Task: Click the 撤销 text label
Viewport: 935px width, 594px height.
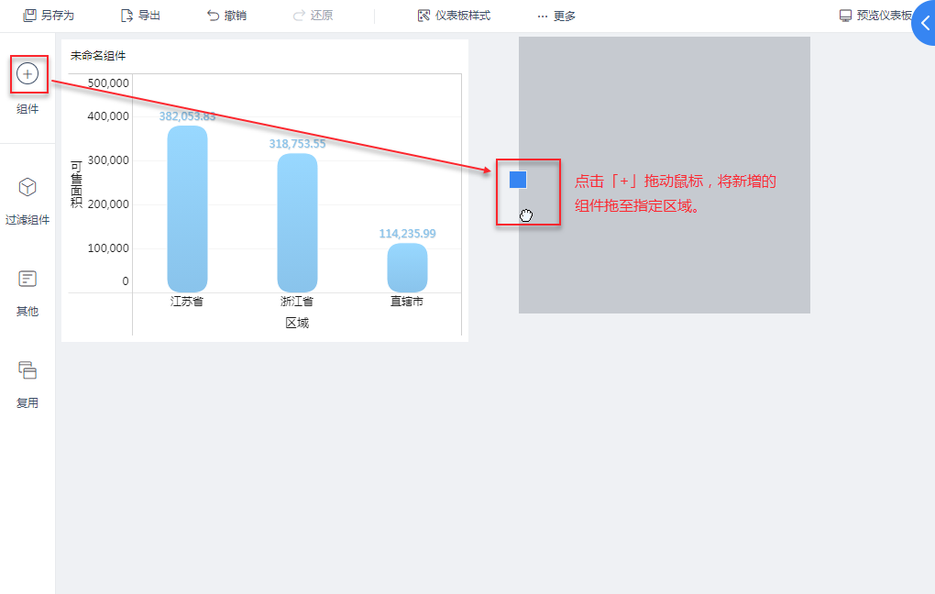Action: pos(236,16)
